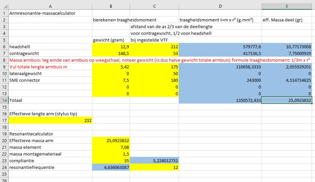Click red 'Massa armbuis' instruction text

[160, 60]
